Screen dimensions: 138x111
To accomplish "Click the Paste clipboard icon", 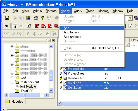I will coord(28,18).
